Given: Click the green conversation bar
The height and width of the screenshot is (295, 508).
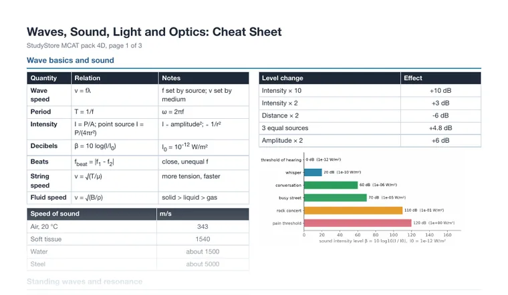Looking at the screenshot, I should (331, 185).
